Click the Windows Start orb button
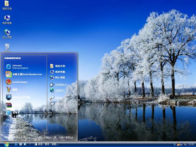196x147 pixels. click(7, 144)
